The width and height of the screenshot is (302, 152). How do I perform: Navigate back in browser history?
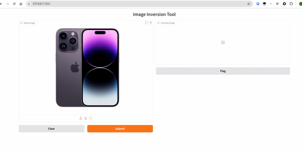click(1, 4)
